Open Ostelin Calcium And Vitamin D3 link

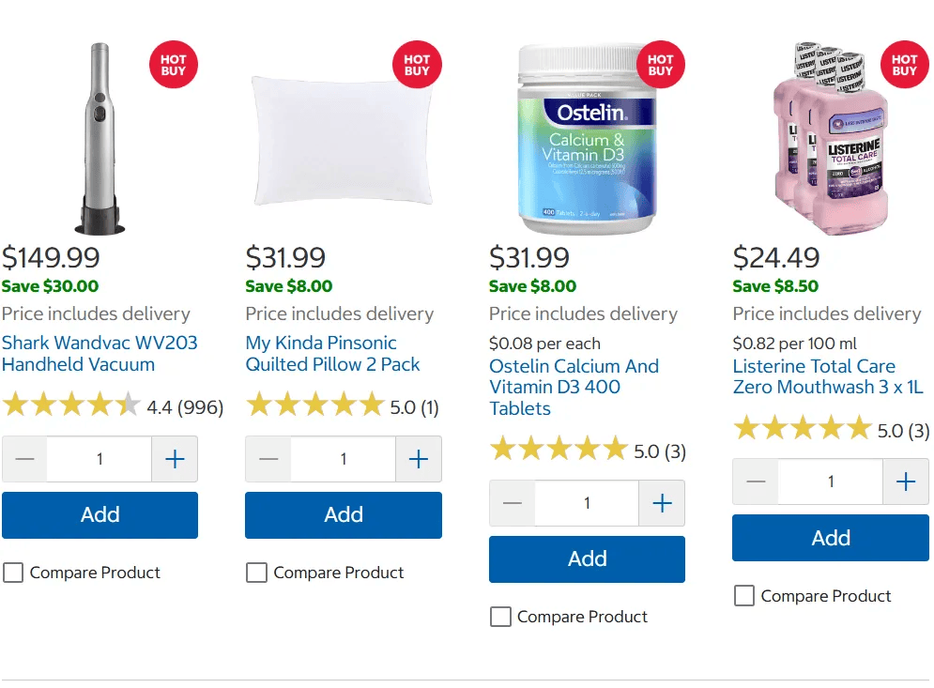coord(574,388)
